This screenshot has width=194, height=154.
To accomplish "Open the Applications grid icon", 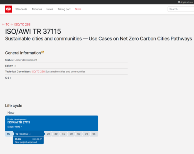I will coord(179,2).
